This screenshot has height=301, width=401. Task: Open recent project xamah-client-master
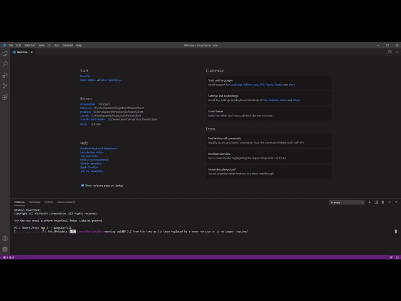pyautogui.click(x=93, y=119)
